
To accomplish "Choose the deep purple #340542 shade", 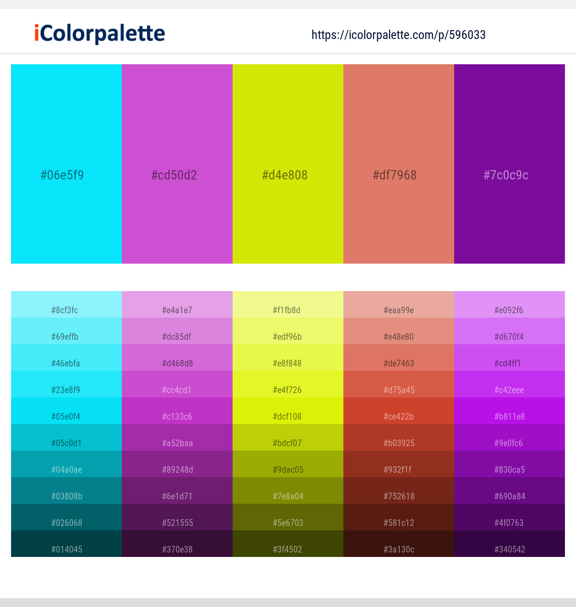I will [x=510, y=544].
